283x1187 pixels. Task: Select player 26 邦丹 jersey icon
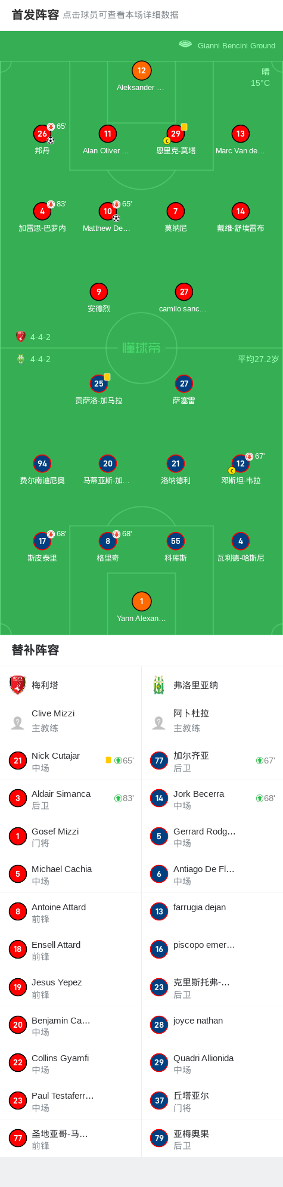[x=42, y=134]
